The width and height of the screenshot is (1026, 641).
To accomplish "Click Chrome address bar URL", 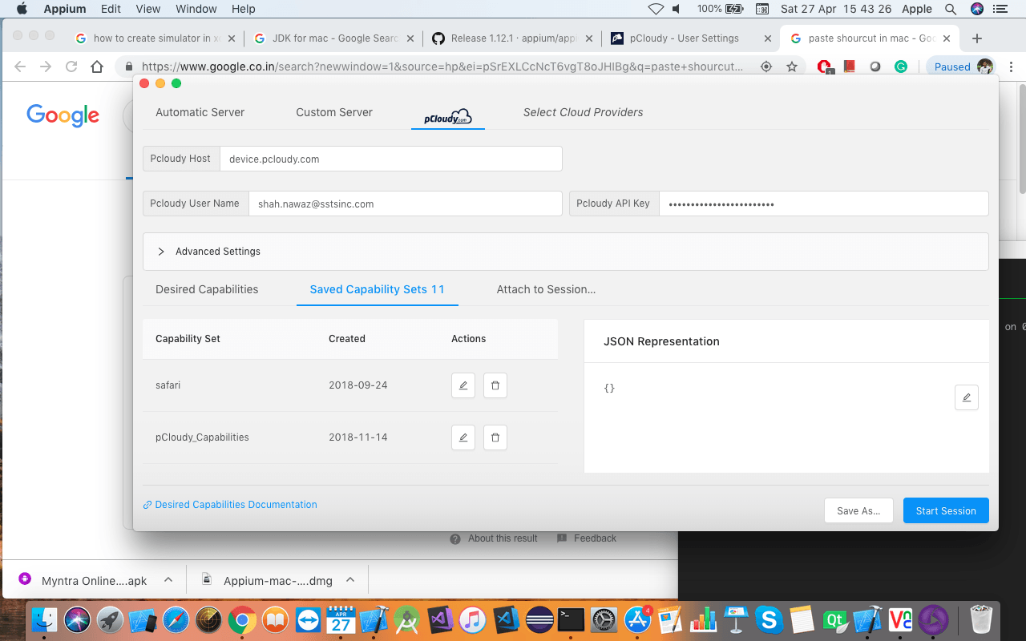I will click(442, 67).
